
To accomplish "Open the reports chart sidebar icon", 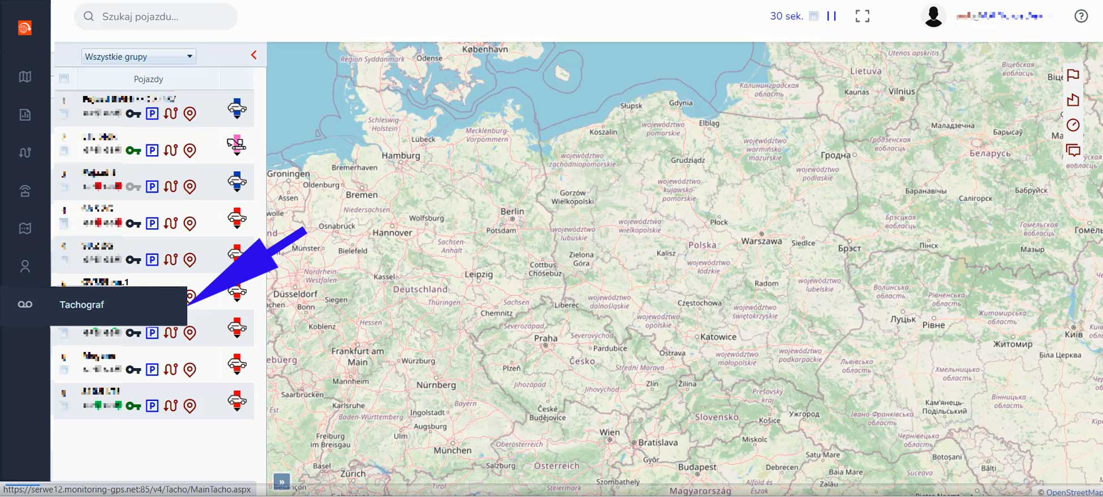I will 25,115.
